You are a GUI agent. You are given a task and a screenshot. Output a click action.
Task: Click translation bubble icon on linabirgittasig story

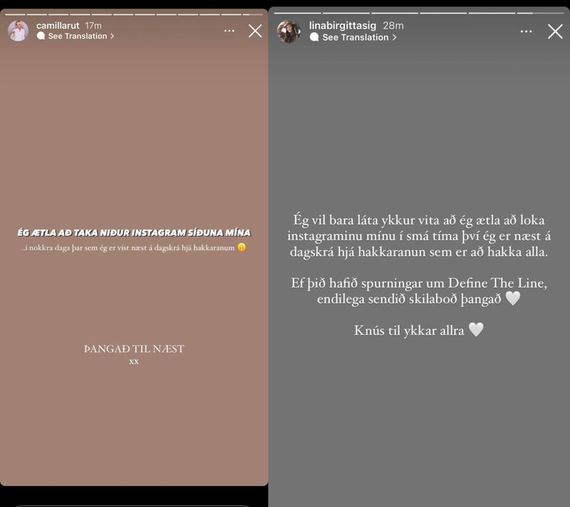pyautogui.click(x=314, y=37)
